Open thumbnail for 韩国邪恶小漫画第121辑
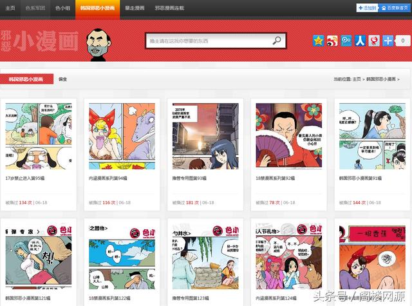412x306 pixels. [39, 256]
